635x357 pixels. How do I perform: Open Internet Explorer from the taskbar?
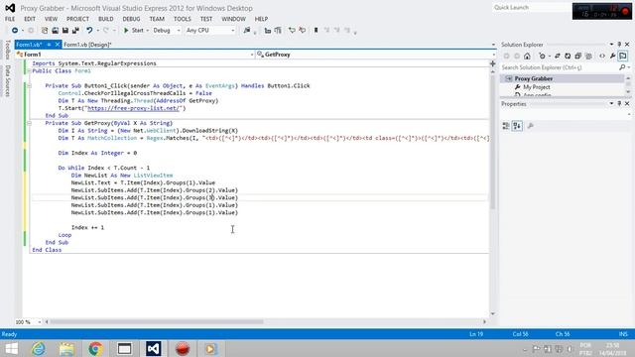(39, 348)
